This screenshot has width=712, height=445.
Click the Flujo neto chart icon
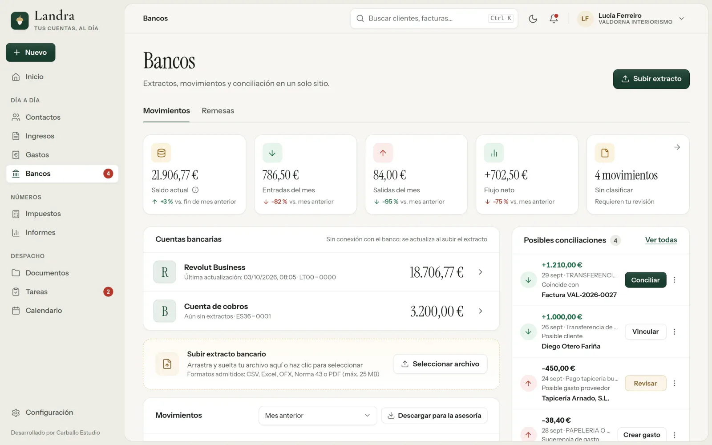494,153
